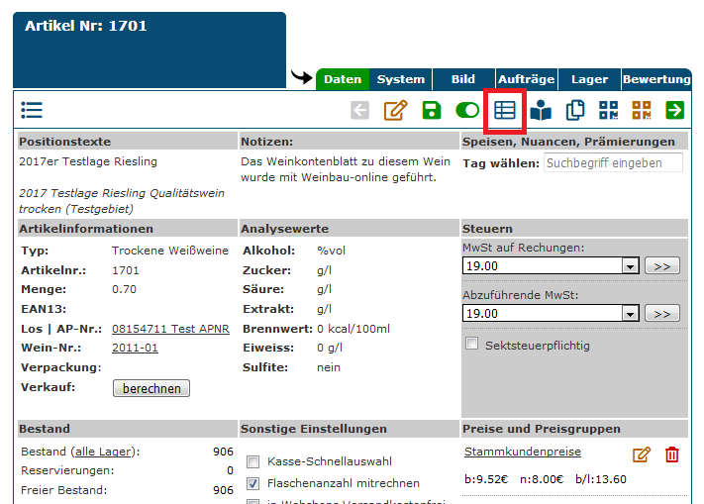Open the Abzuführende MwSt dropdown
704x504 pixels.
[629, 314]
